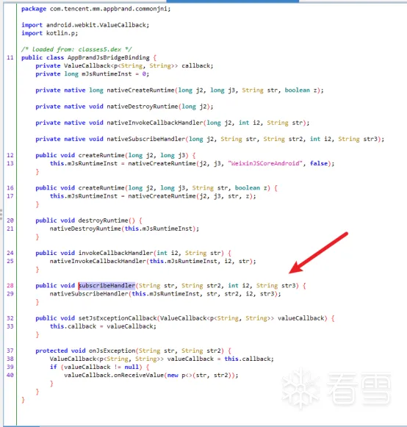Click the nativeDestroyRuntime call on line 21
407x427 pixels.
tap(85, 229)
